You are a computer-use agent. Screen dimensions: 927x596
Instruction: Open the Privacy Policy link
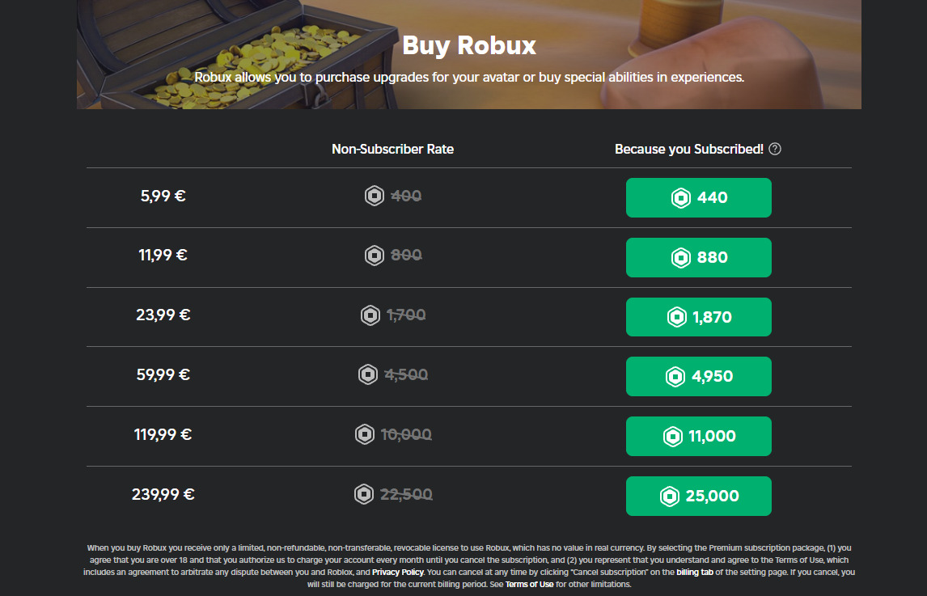click(398, 572)
